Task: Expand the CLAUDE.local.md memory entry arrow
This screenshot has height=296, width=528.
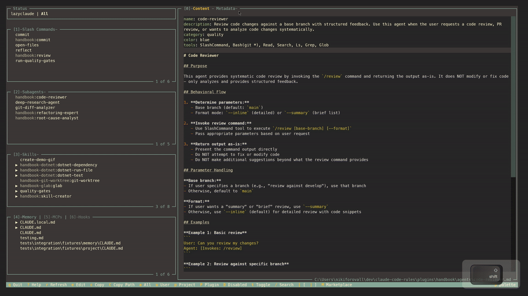Action: (17, 222)
